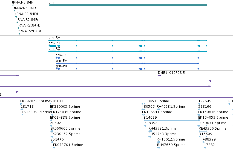Select the tRNA:R2:84Fe feature label
The height and width of the screenshot is (149, 233).
[x=25, y=8]
